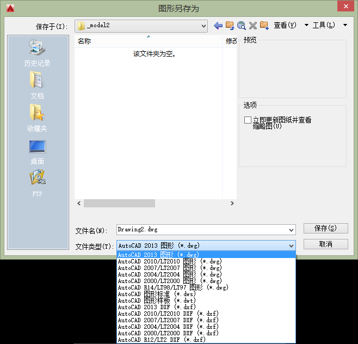The image size is (358, 344).
Task: Toggle 立即更新图纸并查看缩略图 checkbox
Action: (248, 120)
